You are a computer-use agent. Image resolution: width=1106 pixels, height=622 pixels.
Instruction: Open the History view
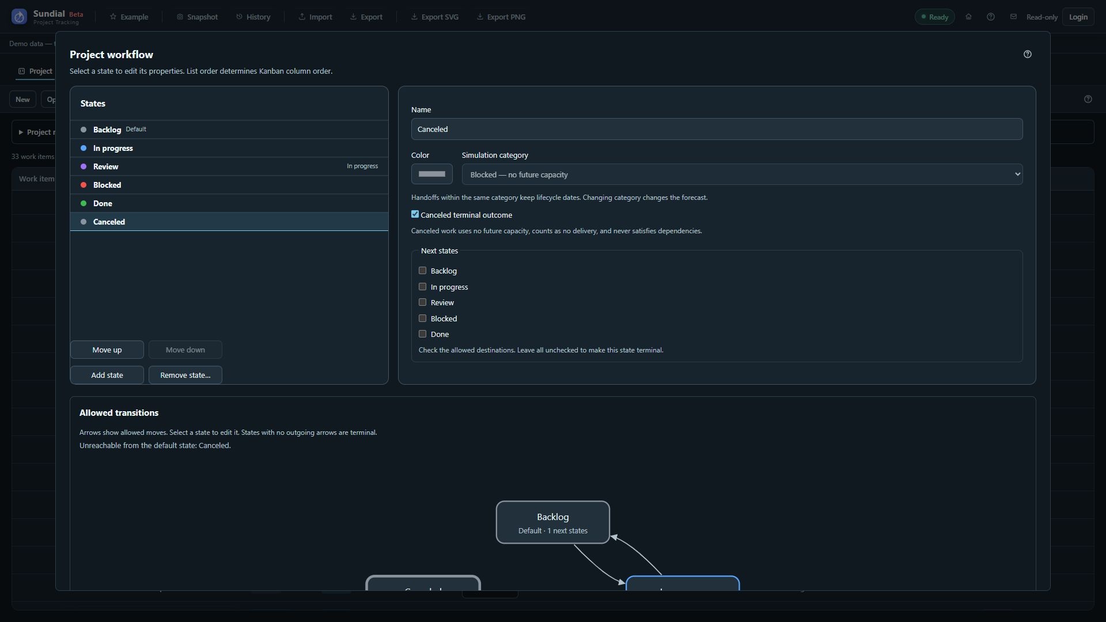tap(253, 17)
